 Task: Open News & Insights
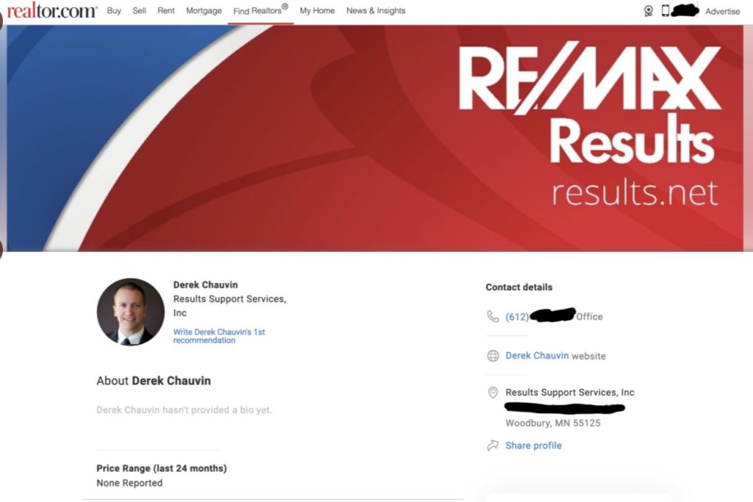click(x=376, y=11)
